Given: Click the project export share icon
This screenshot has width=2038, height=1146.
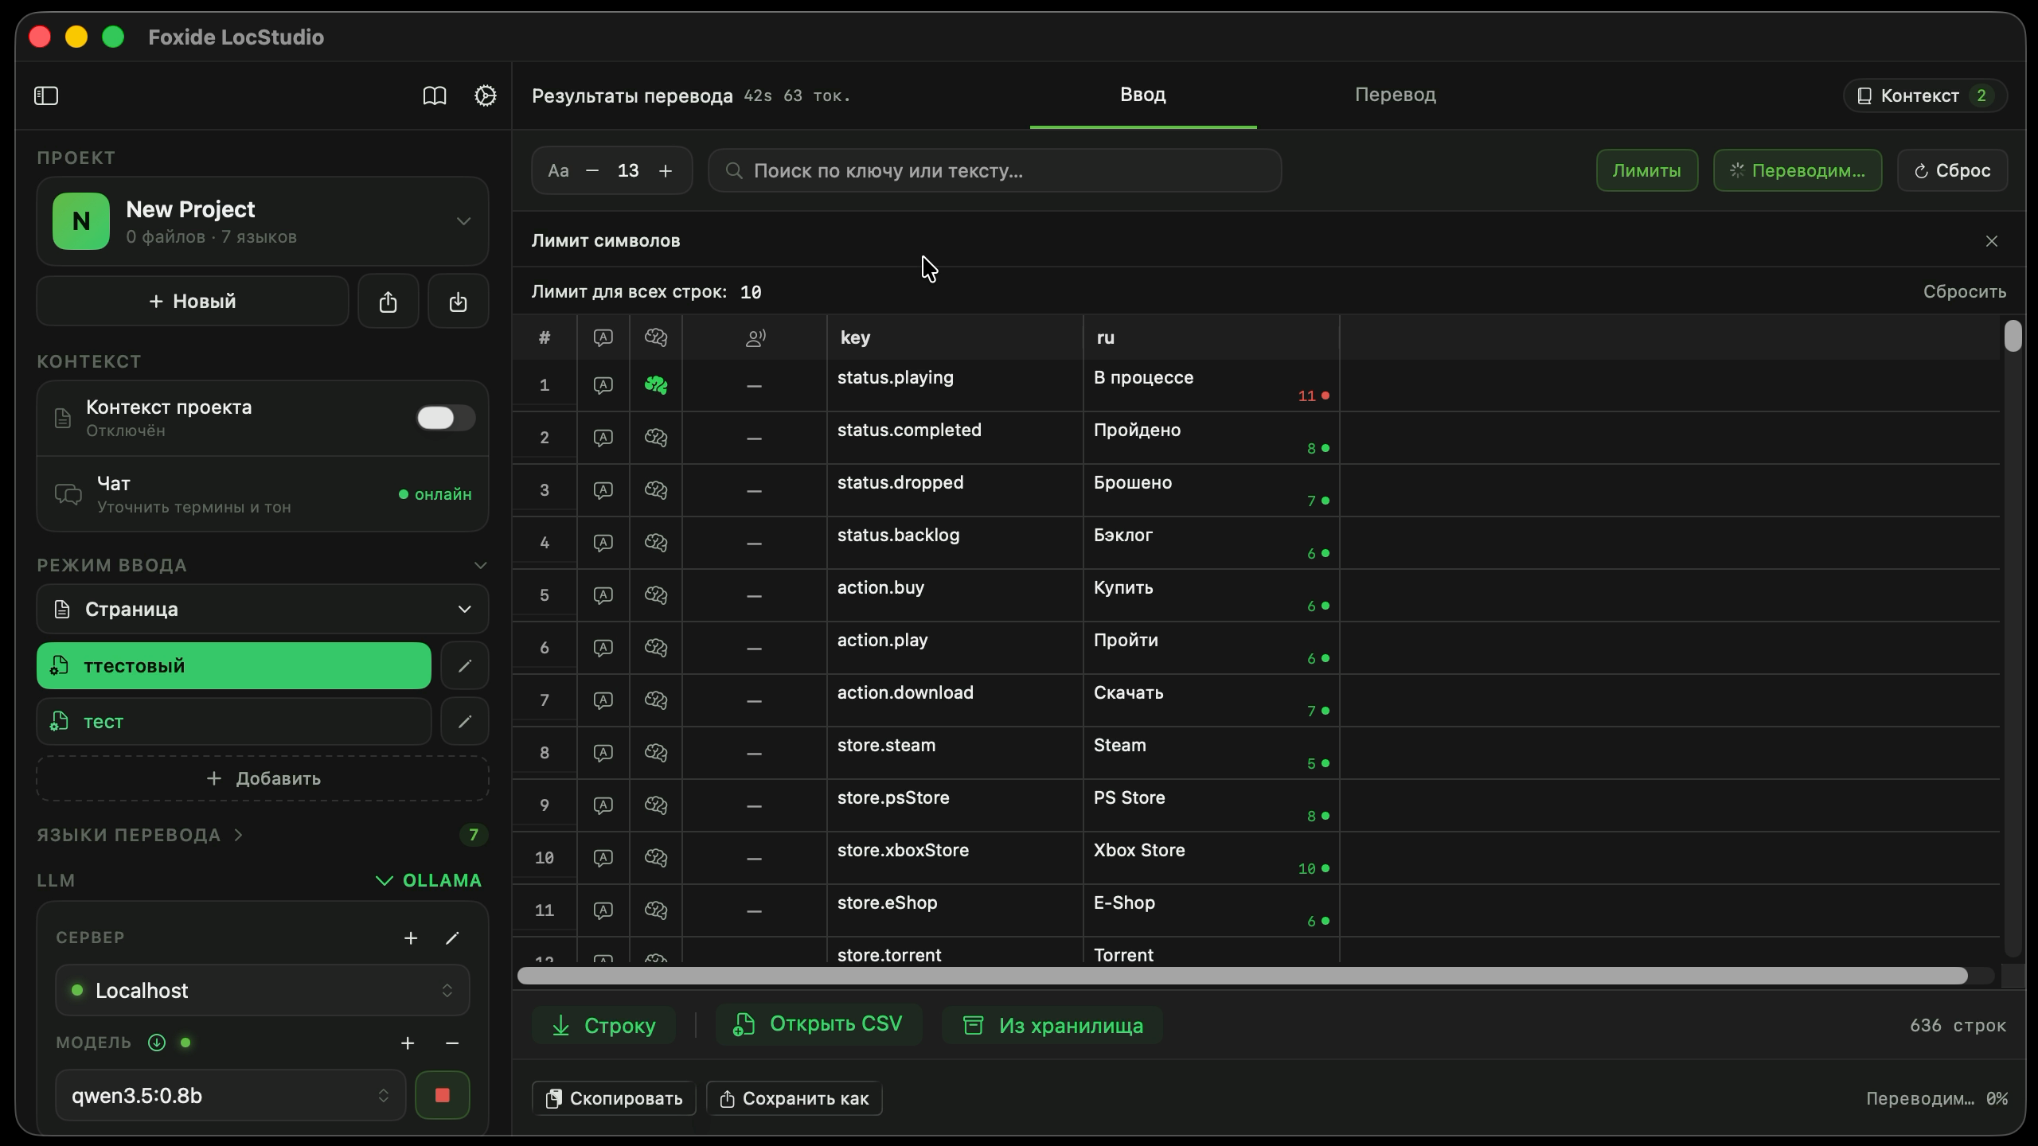Looking at the screenshot, I should pyautogui.click(x=388, y=302).
